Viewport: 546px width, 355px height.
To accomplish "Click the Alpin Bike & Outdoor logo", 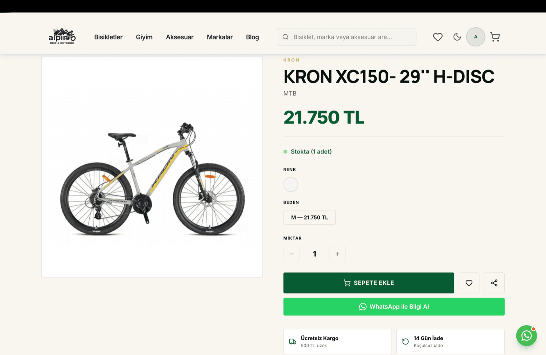I will (62, 36).
